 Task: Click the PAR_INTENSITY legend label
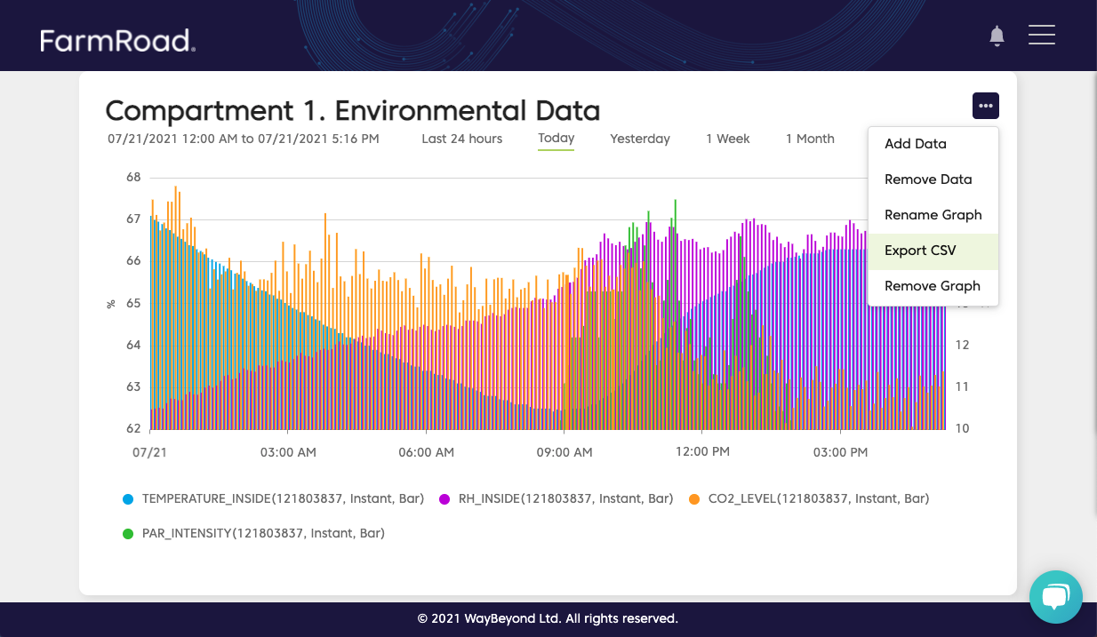263,533
